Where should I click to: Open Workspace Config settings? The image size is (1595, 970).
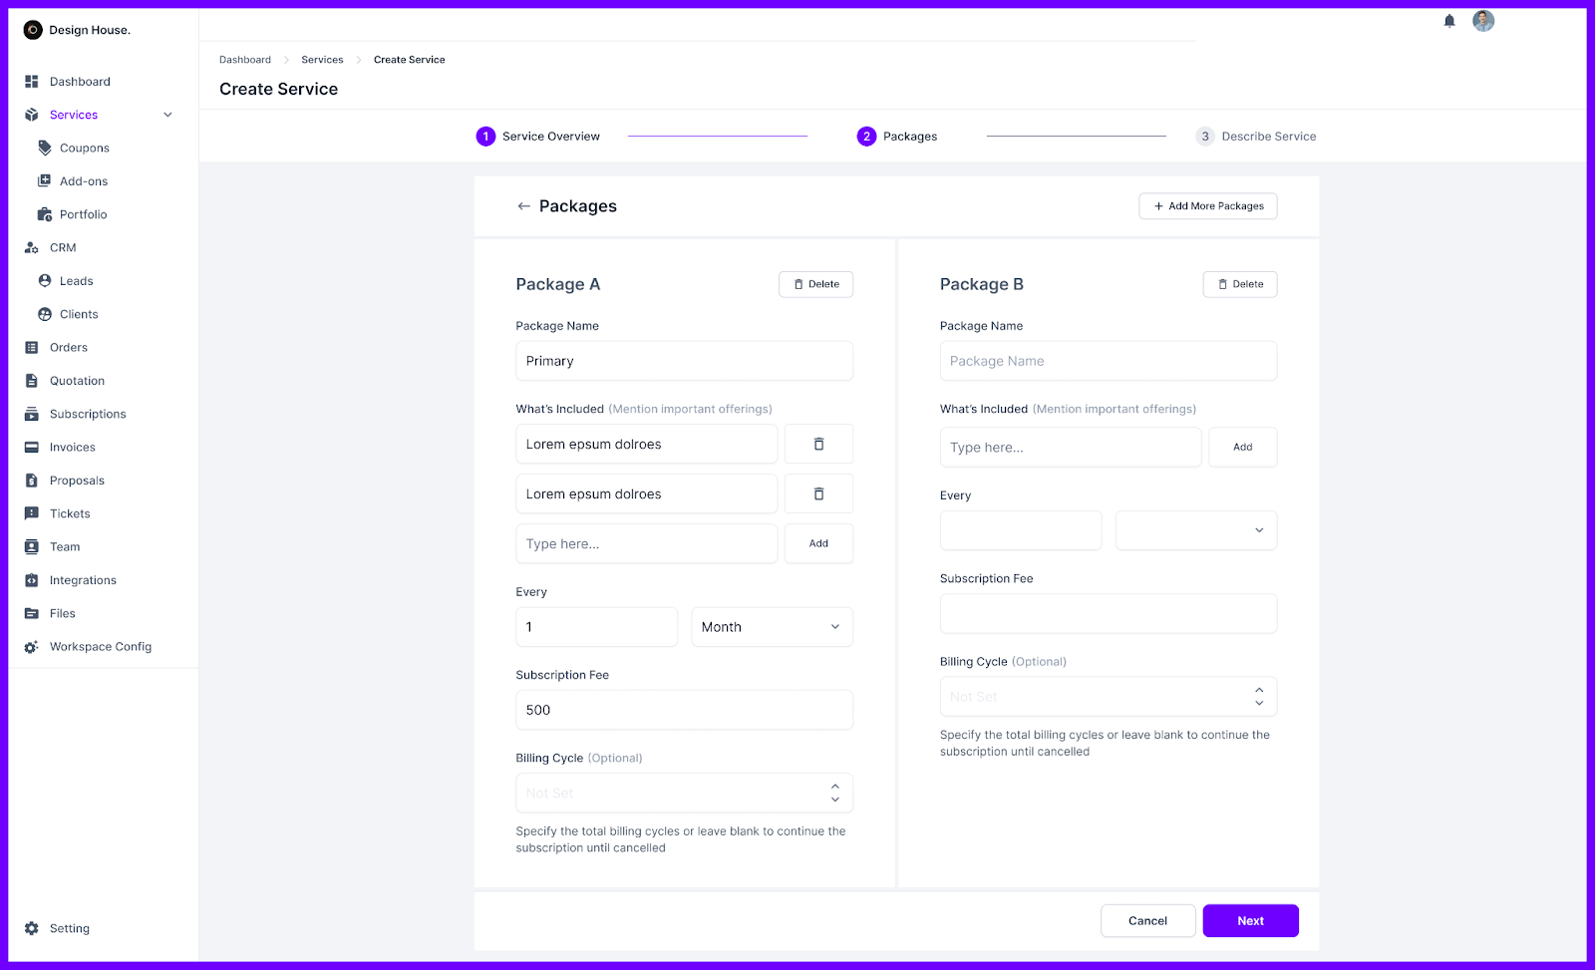[100, 646]
